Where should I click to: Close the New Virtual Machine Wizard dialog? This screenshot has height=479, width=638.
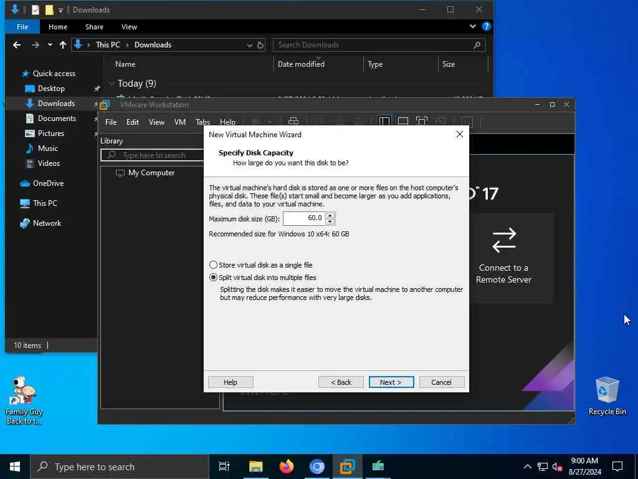click(x=459, y=135)
